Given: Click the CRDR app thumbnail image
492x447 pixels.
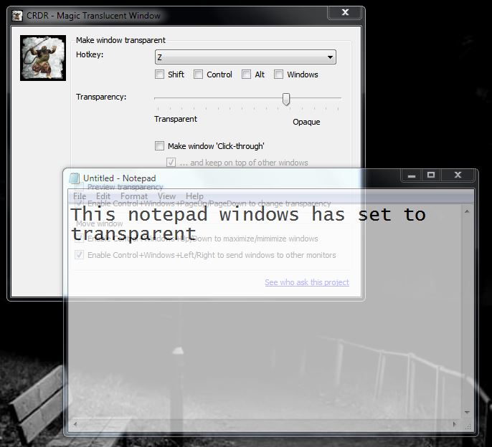Looking at the screenshot, I should pyautogui.click(x=43, y=58).
